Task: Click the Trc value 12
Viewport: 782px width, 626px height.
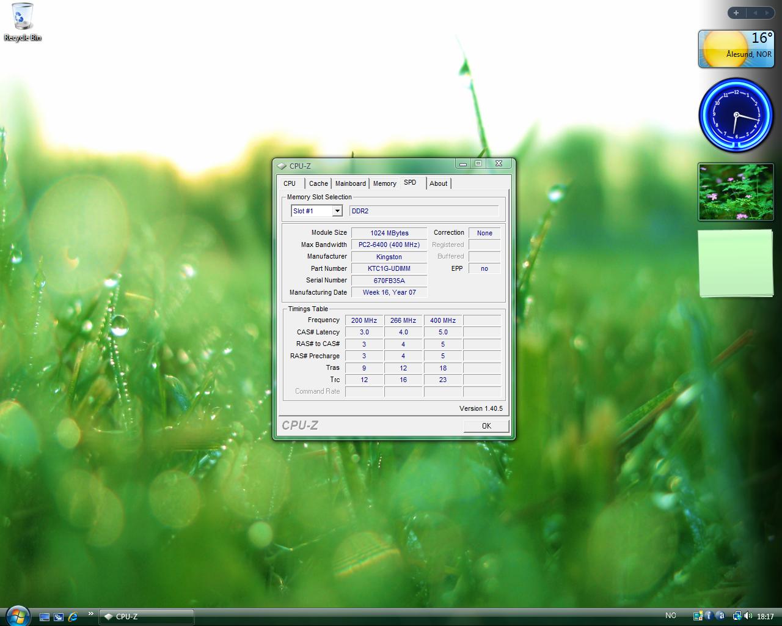Action: (364, 380)
